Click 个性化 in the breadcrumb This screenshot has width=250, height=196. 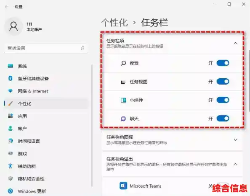(x=114, y=22)
